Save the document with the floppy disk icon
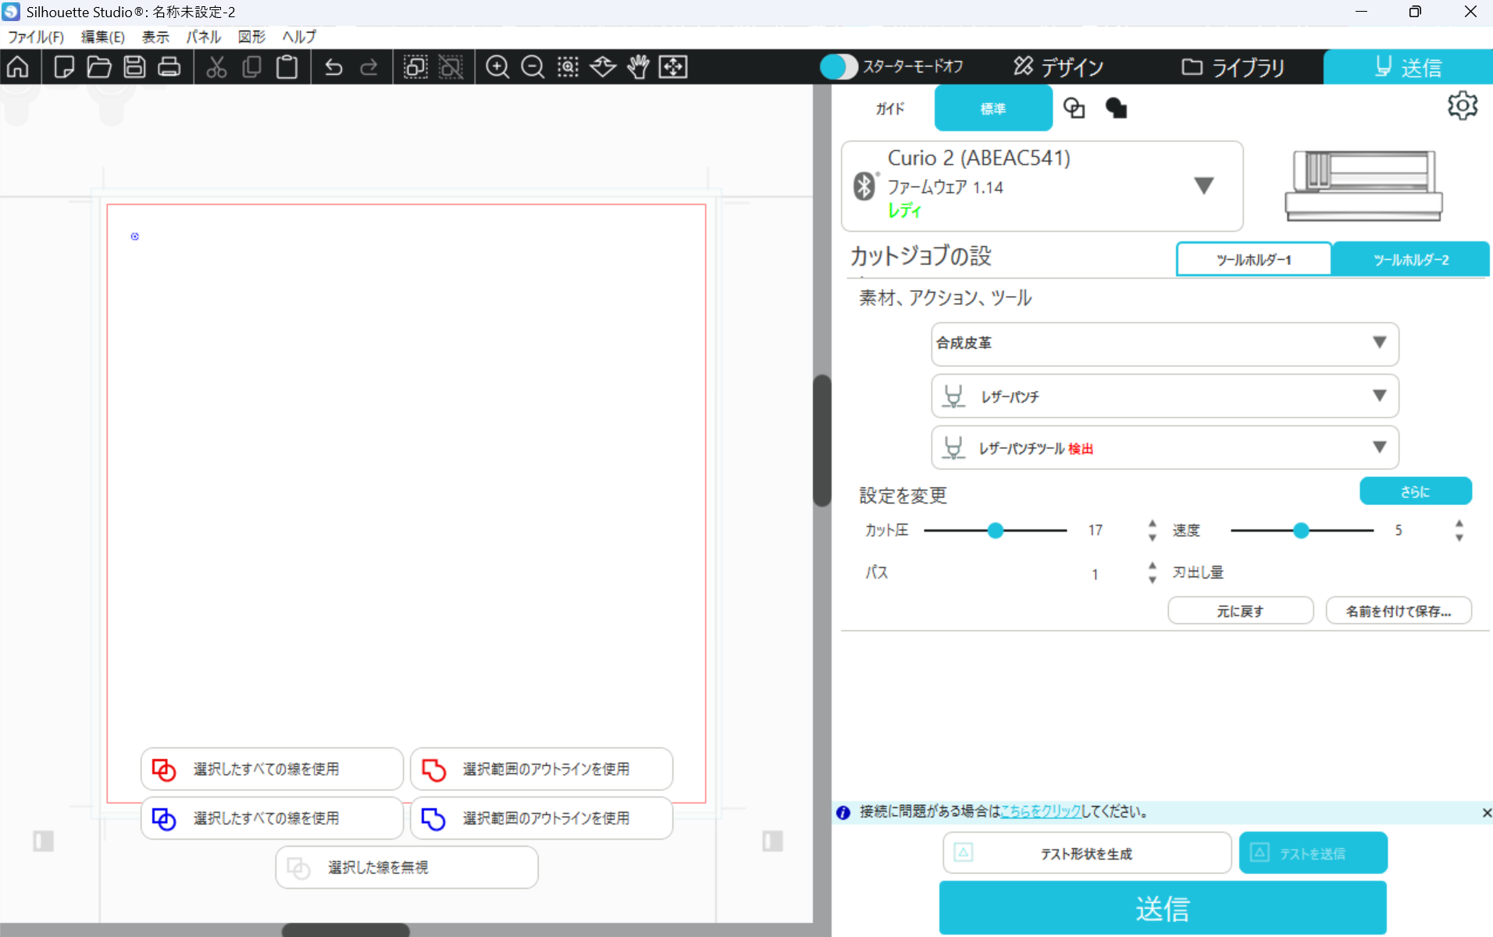The height and width of the screenshot is (937, 1493). (x=134, y=67)
